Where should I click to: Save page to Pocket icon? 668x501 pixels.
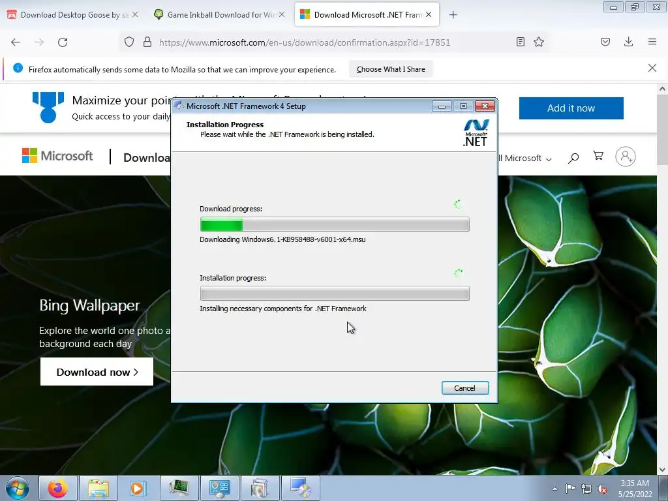605,42
